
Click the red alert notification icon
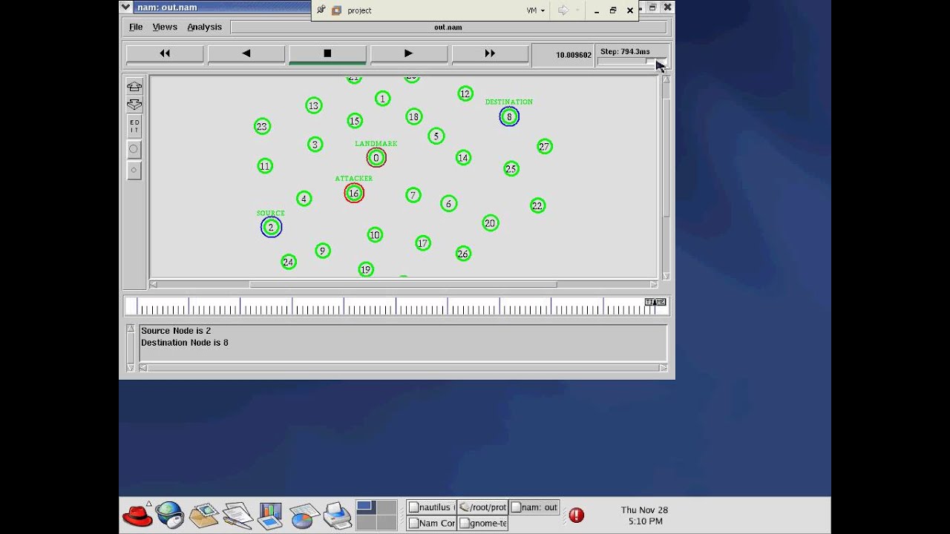[577, 515]
